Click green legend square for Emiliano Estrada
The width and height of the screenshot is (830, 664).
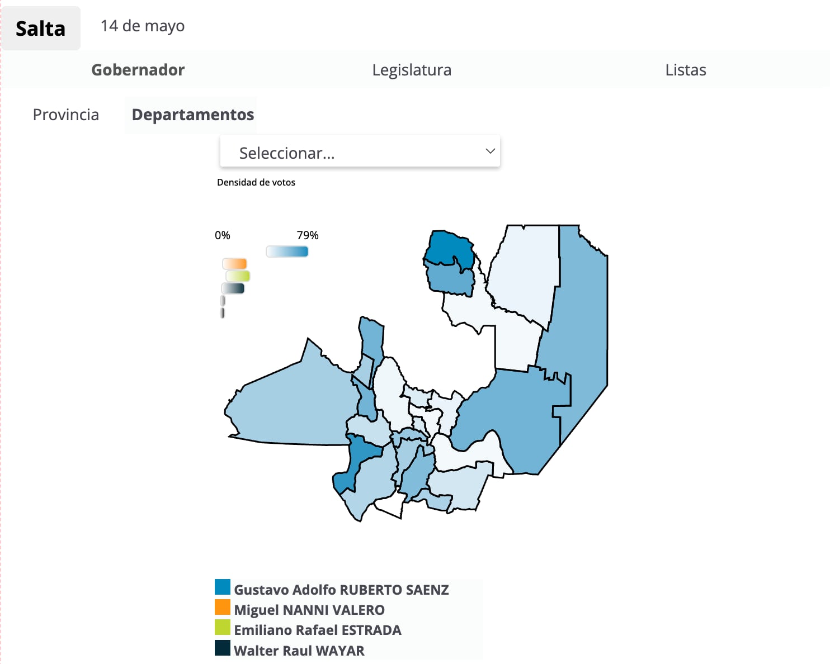tap(223, 627)
